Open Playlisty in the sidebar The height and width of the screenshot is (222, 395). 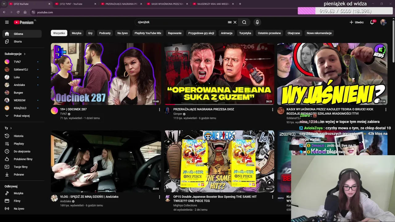point(22,144)
